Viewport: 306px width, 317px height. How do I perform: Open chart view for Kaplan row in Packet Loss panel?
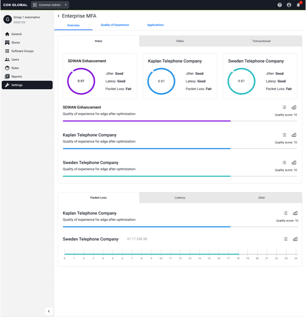(x=295, y=213)
